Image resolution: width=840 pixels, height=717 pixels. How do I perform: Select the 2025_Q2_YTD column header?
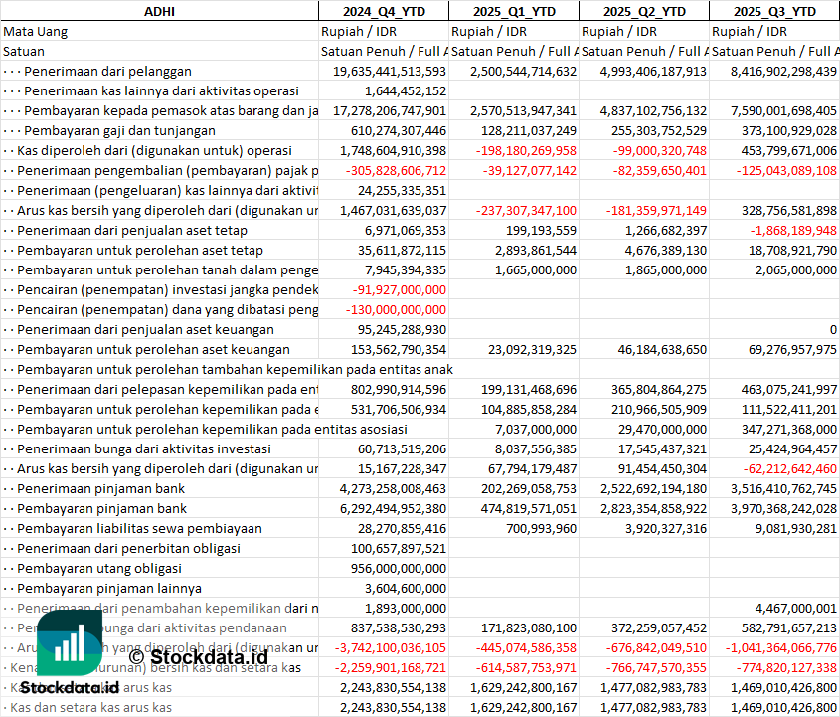pyautogui.click(x=644, y=11)
